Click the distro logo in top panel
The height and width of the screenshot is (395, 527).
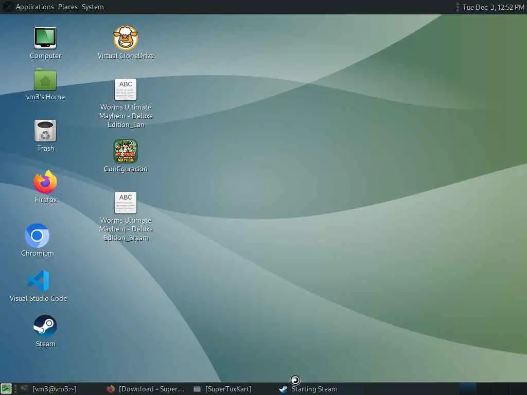tap(7, 7)
